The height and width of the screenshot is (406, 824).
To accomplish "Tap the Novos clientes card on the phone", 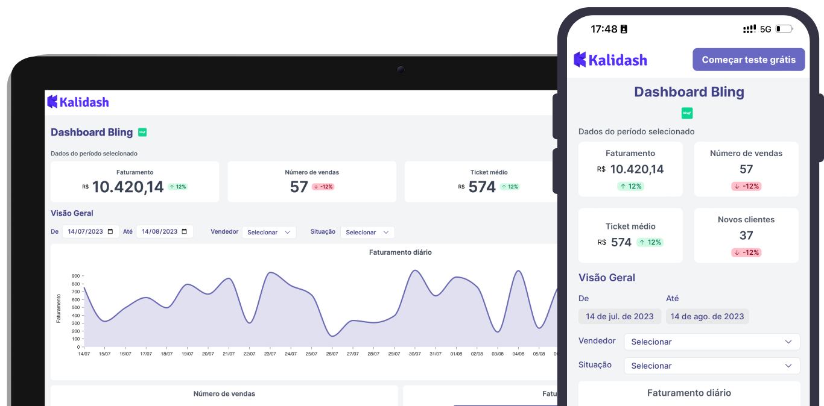I will (746, 236).
